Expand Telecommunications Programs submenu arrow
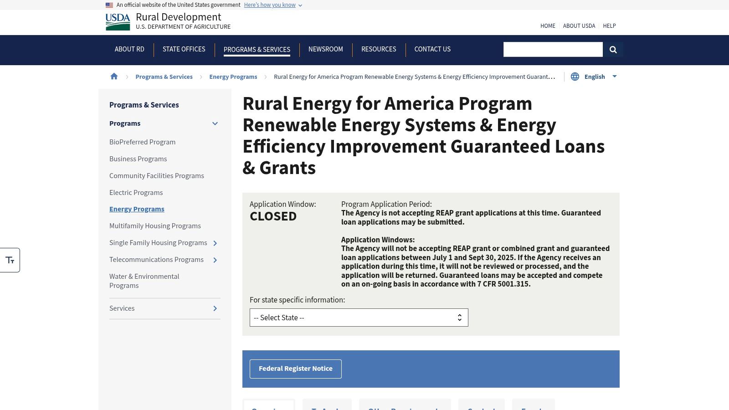 click(x=215, y=260)
